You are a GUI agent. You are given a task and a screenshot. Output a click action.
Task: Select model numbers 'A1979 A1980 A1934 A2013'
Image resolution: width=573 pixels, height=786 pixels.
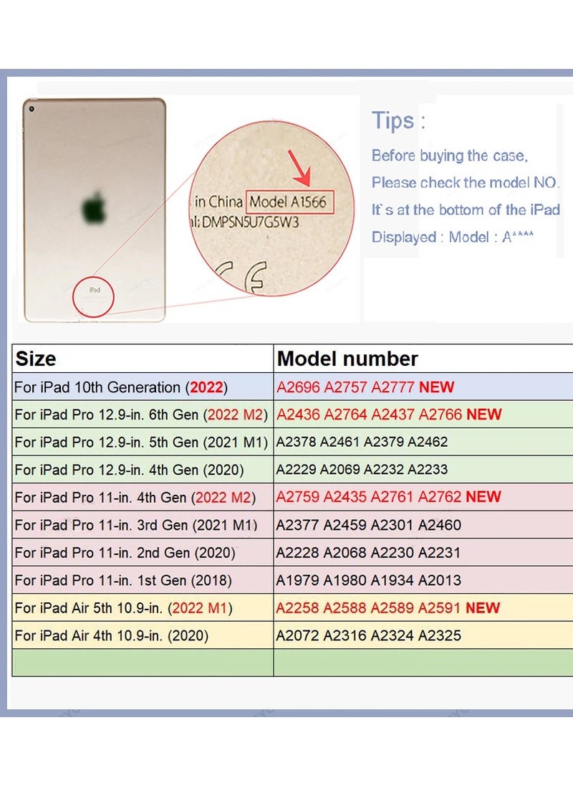[x=368, y=580]
